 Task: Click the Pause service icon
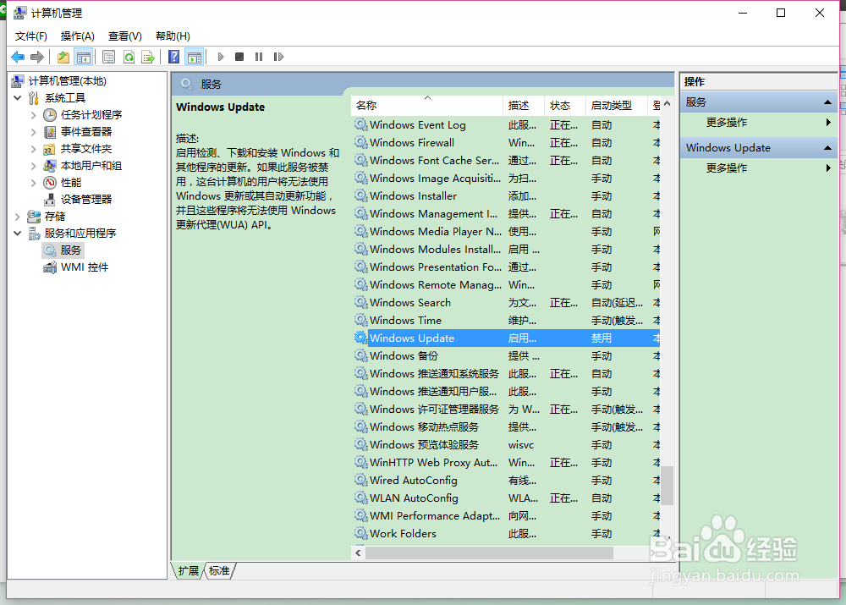point(259,57)
